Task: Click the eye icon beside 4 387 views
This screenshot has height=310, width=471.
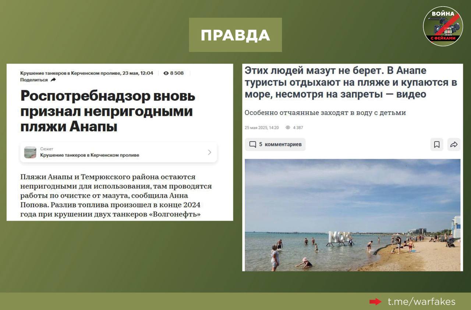Action: click(288, 128)
